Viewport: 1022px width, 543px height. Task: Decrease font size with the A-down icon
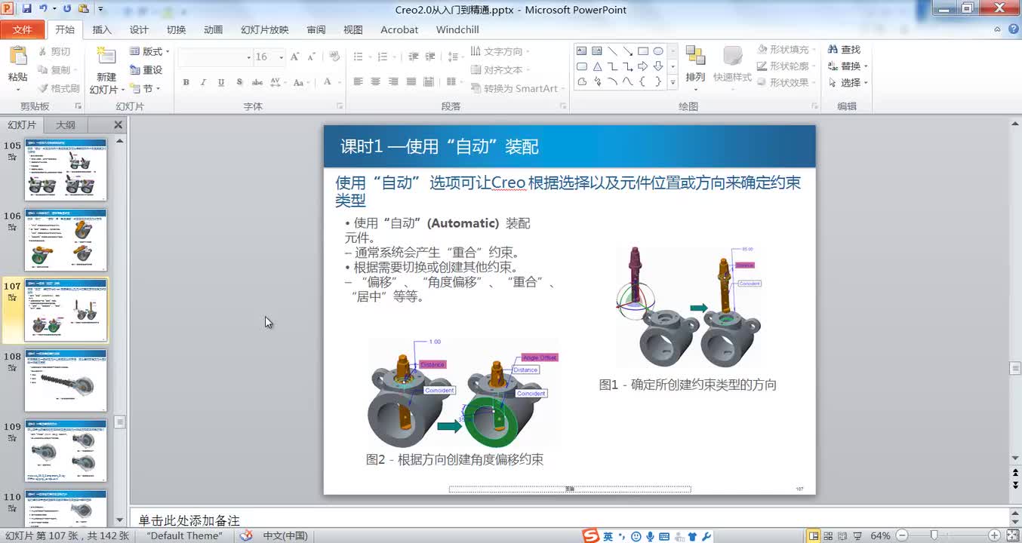(312, 57)
